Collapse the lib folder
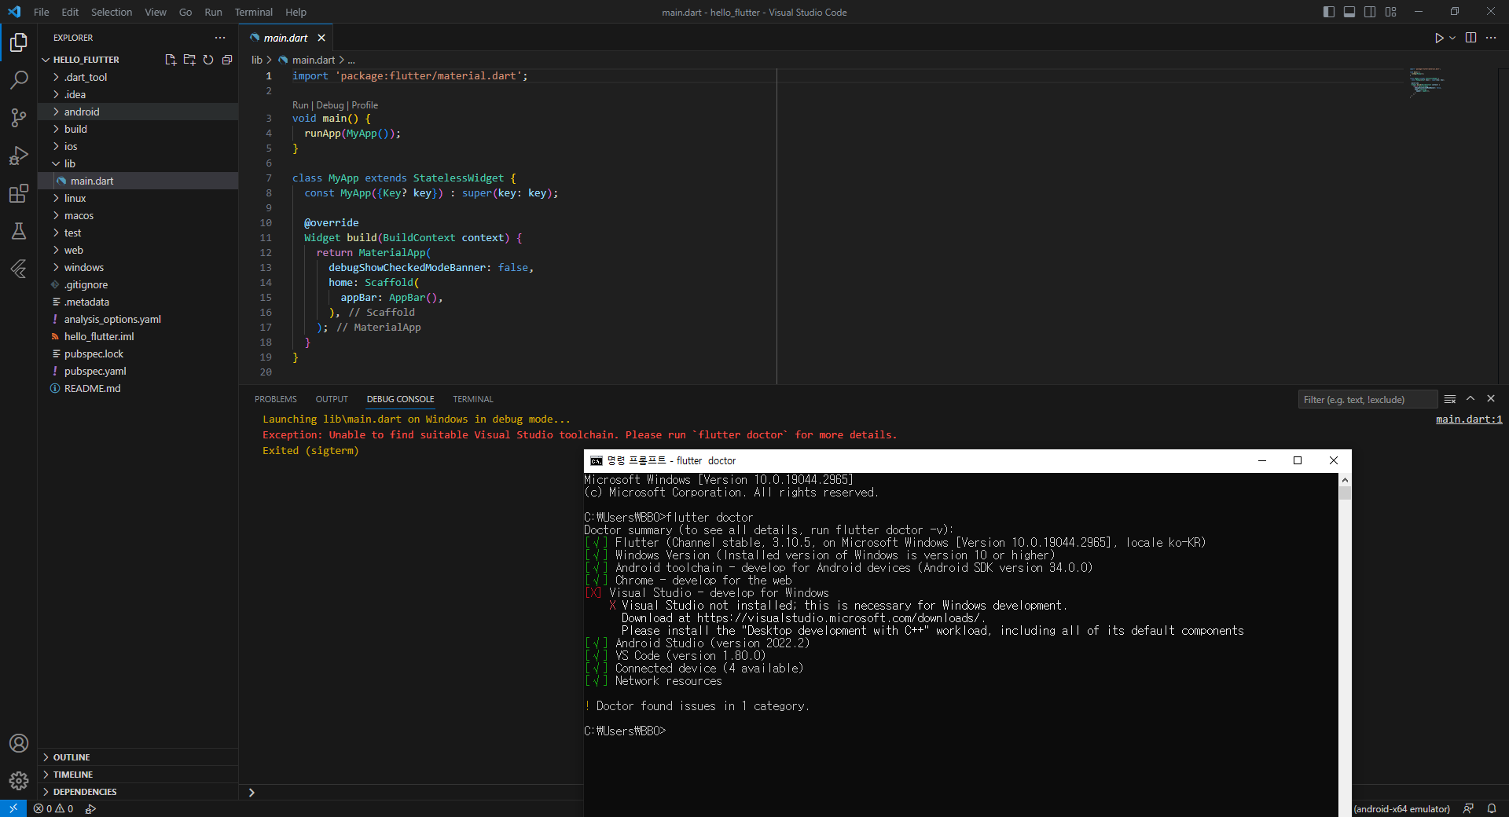1509x817 pixels. 138,163
